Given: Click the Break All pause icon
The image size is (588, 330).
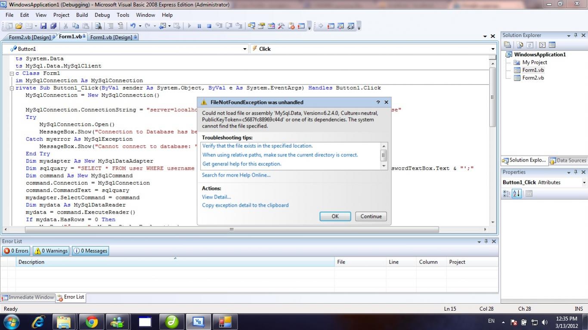Looking at the screenshot, I should pyautogui.click(x=199, y=26).
